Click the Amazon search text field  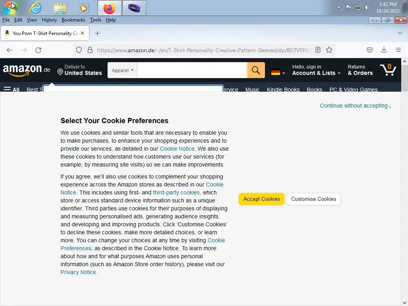tap(192, 70)
